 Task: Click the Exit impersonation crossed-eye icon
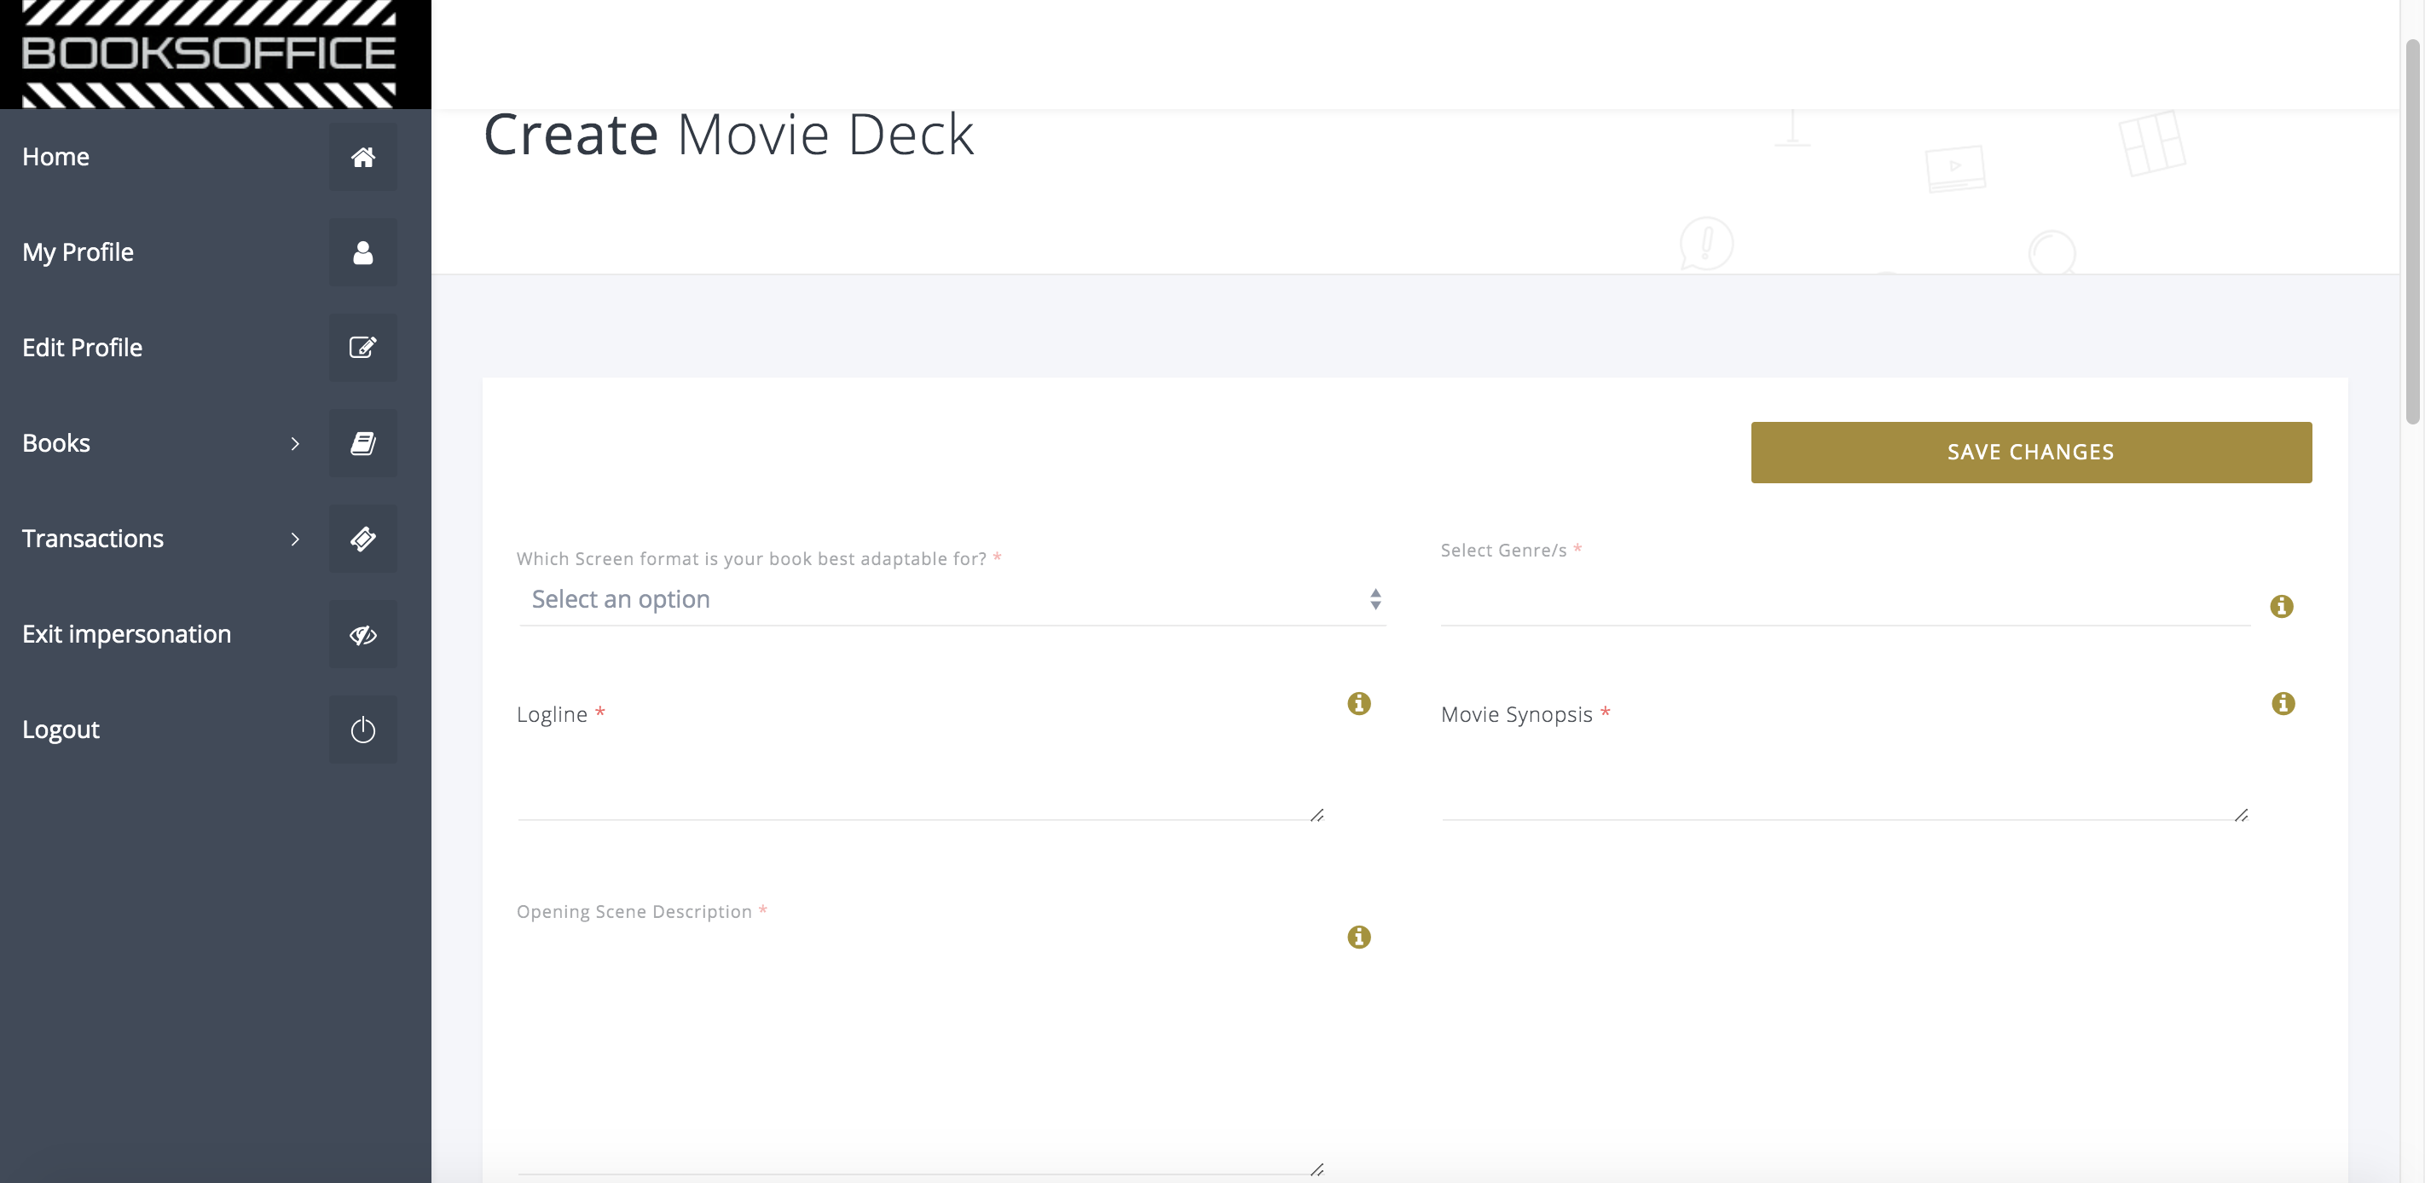pyautogui.click(x=362, y=634)
